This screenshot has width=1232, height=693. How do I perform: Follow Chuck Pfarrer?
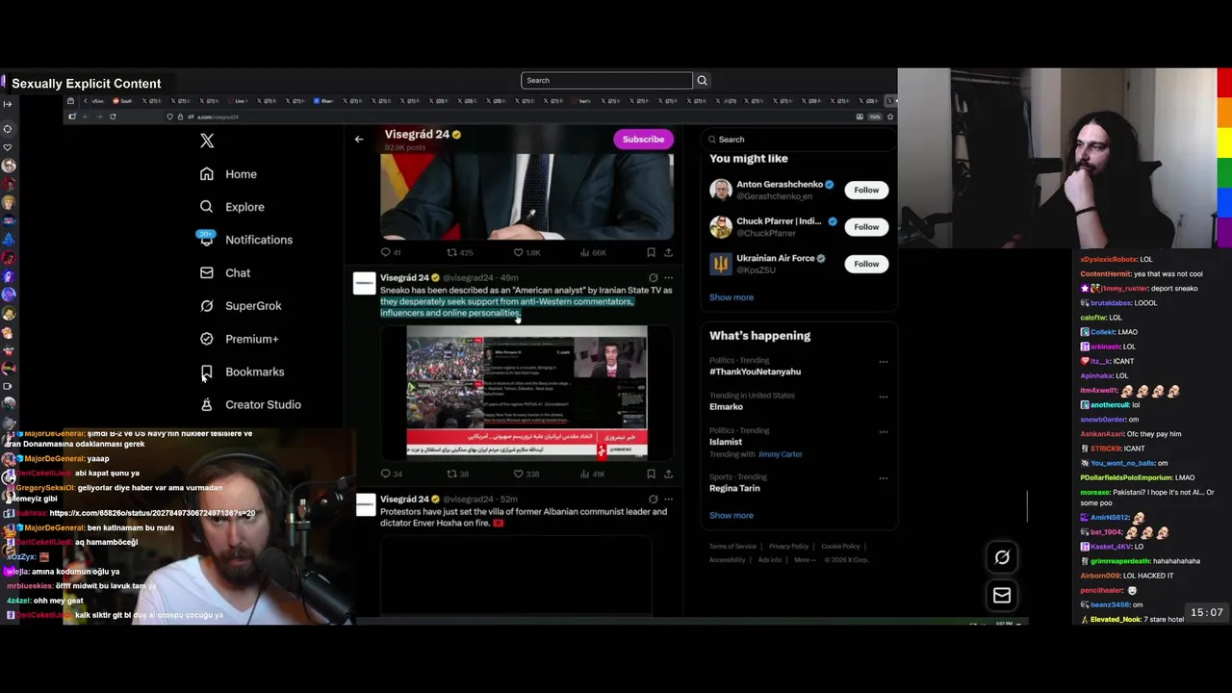coord(866,227)
